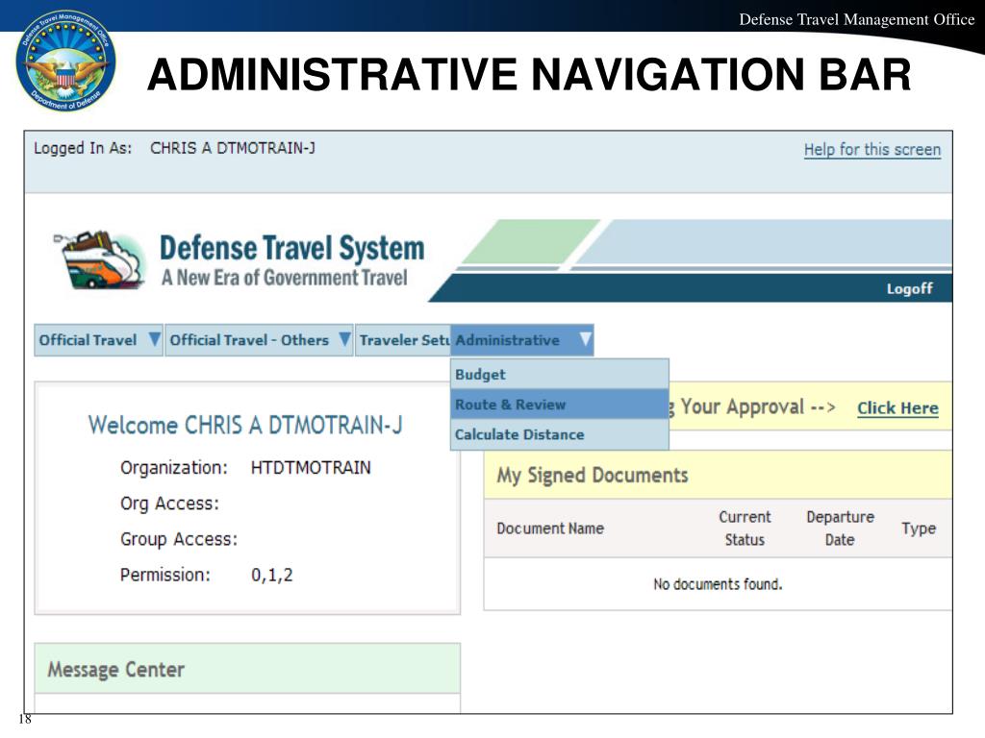985x738 pixels.
Task: Click the No documents found message
Action: 718,584
